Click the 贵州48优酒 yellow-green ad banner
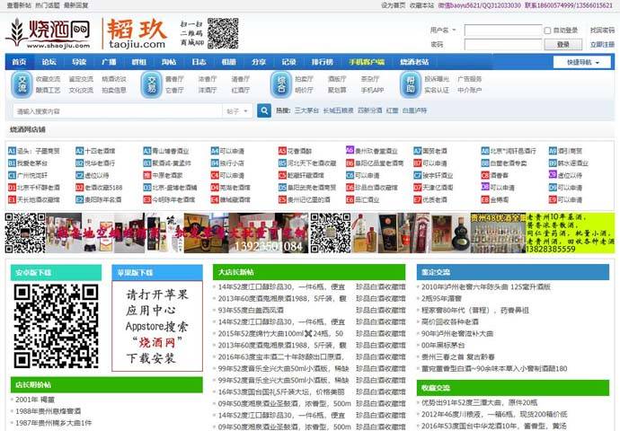The image size is (620, 431). click(543, 233)
